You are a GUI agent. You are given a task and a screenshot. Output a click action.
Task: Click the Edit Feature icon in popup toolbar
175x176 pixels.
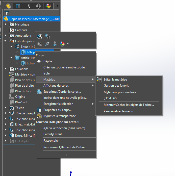tap(40, 36)
